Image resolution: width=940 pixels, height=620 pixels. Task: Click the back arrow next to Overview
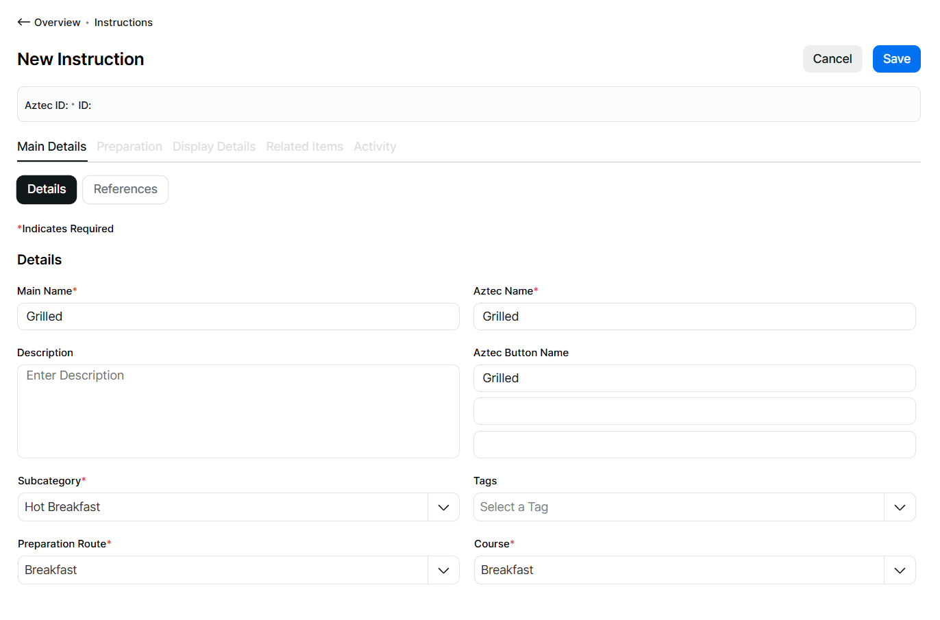coord(23,23)
